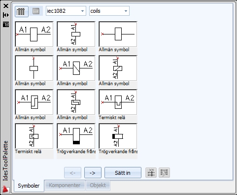This screenshot has height=195, width=237.
Task: Switch to thumbnail grid view icon
Action: (x=22, y=11)
